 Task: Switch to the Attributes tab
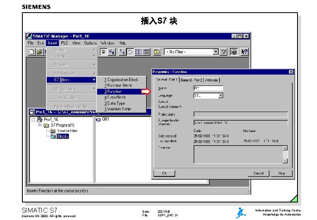click(211, 80)
